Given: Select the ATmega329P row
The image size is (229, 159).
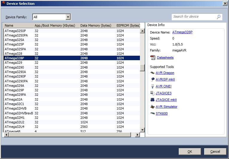Looking at the screenshot, I should point(72,90).
